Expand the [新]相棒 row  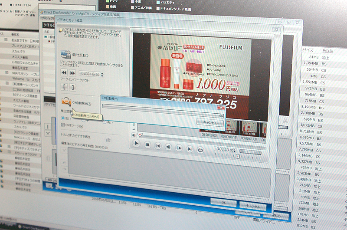point(7,83)
